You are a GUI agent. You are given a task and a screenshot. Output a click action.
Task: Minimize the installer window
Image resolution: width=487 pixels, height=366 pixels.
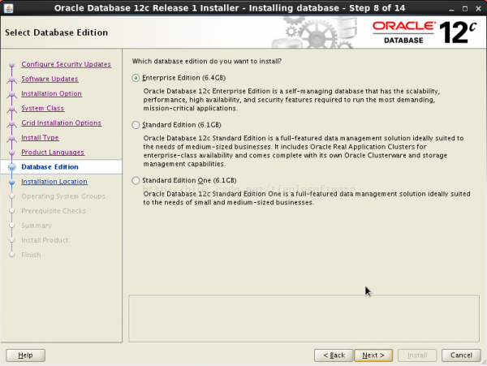[451, 9]
